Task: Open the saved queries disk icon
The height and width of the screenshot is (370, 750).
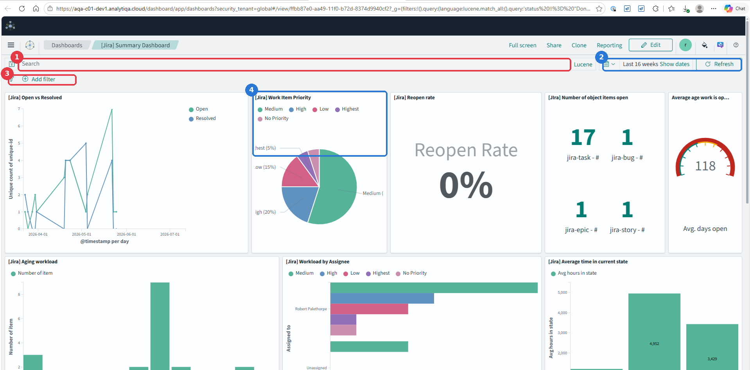Action: pyautogui.click(x=12, y=64)
